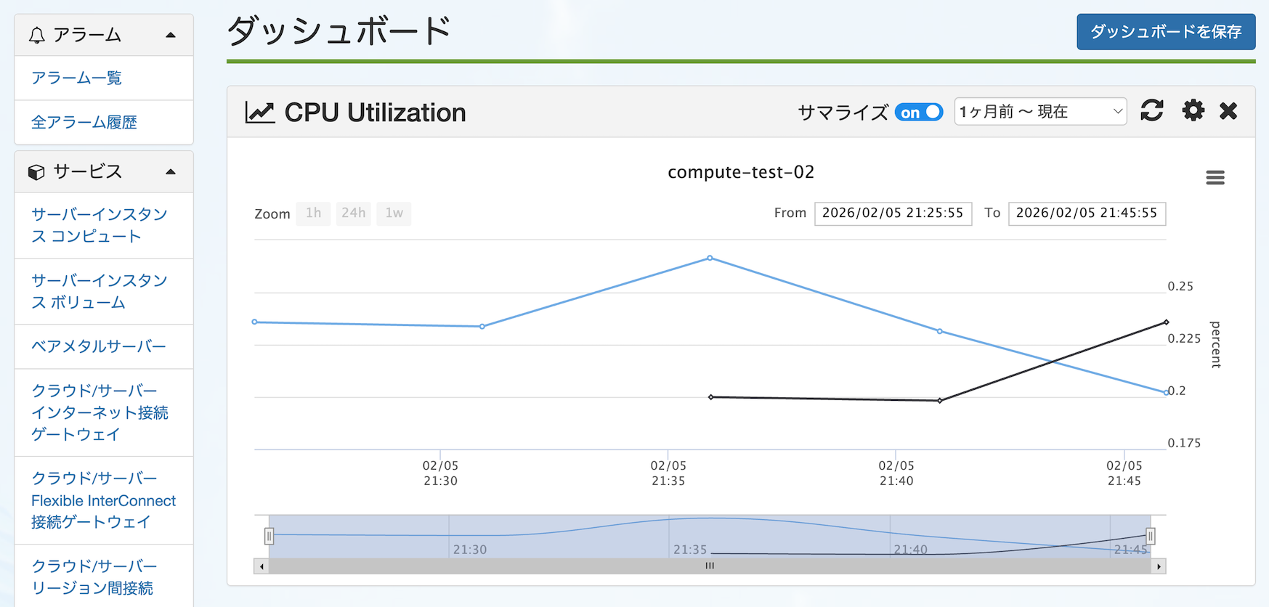
Task: Remove the CPU Utilization widget with X icon
Action: (1228, 111)
